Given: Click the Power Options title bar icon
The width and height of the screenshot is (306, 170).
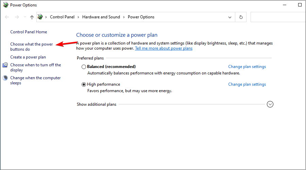Looking at the screenshot, I should coord(6,5).
